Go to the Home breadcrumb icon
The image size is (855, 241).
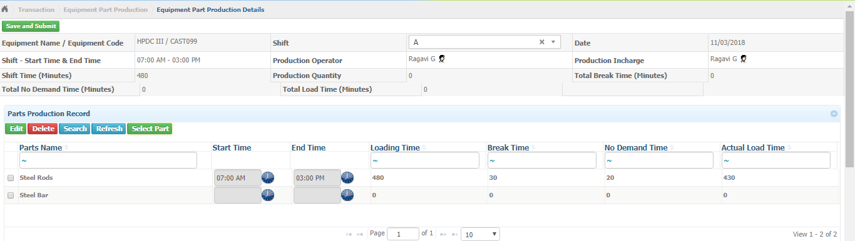[x=5, y=9]
